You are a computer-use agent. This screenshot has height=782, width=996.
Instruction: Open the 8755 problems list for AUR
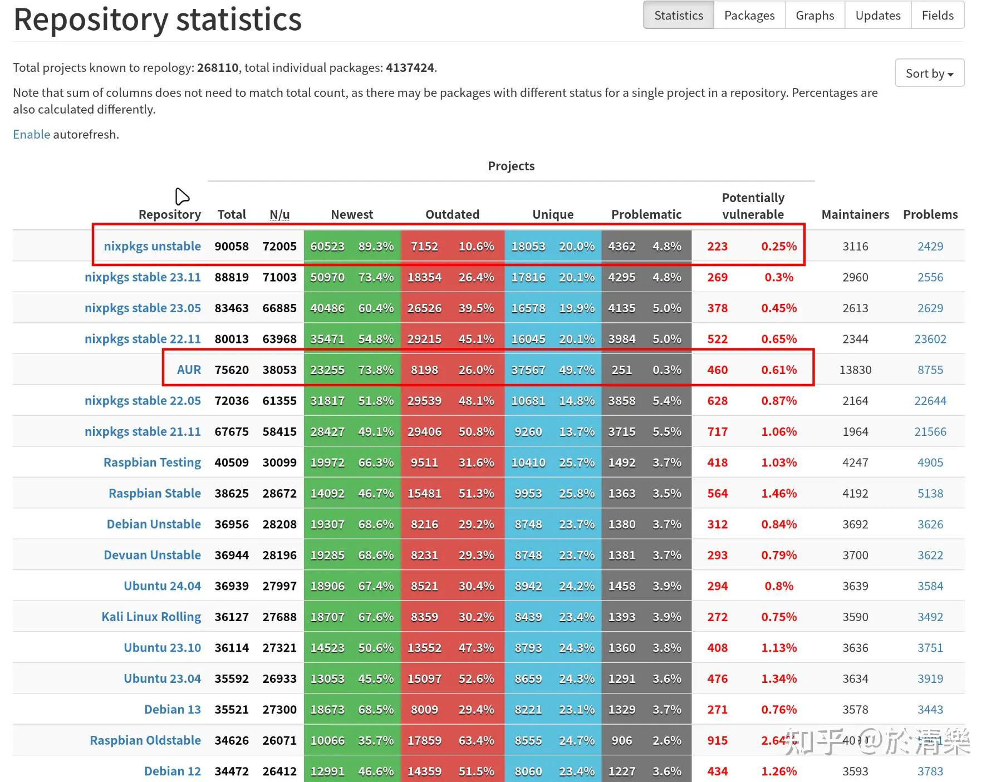[x=930, y=369]
